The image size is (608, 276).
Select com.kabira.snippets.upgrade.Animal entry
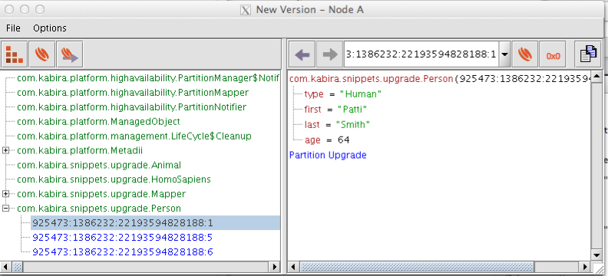click(99, 166)
